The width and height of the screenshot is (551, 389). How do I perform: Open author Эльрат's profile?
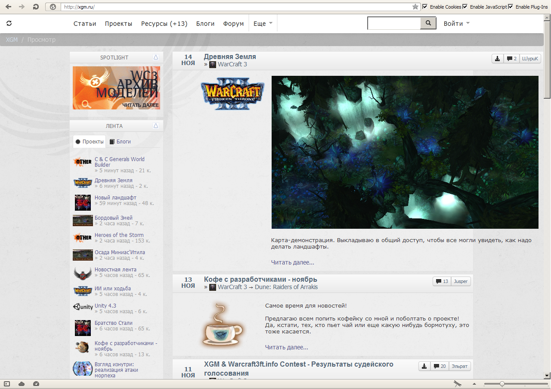point(460,366)
